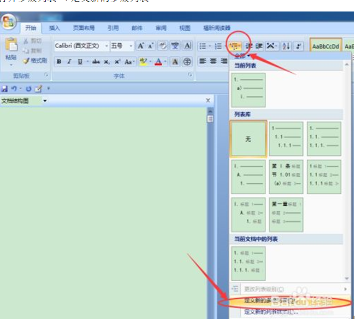The height and width of the screenshot is (319, 356).
Task: Choose the 1, 1.1, 1.1.1 list without periods
Action: pyautogui.click(x=286, y=139)
